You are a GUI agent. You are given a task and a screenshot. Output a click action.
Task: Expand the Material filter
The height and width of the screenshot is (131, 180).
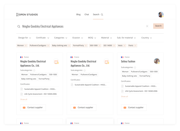(x=106, y=38)
